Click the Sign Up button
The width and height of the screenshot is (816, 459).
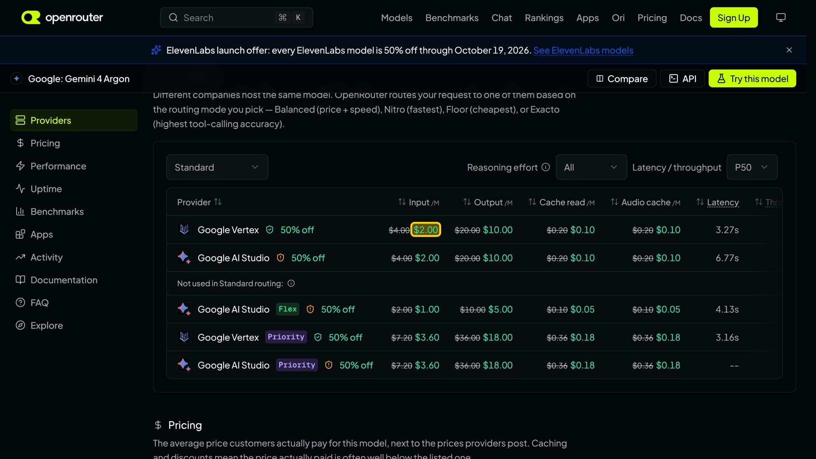(x=734, y=17)
